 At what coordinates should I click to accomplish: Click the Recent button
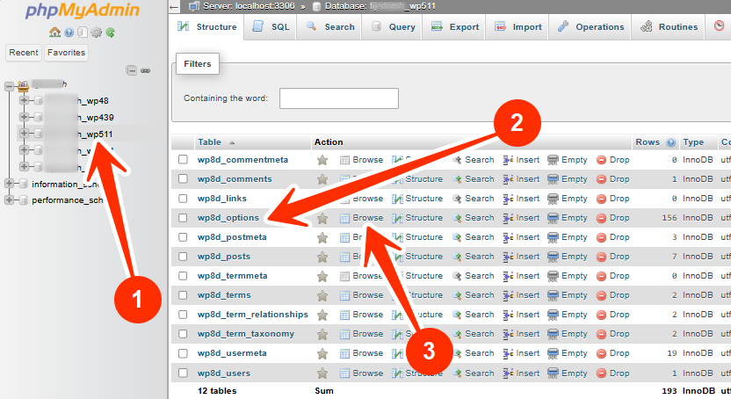(x=24, y=53)
